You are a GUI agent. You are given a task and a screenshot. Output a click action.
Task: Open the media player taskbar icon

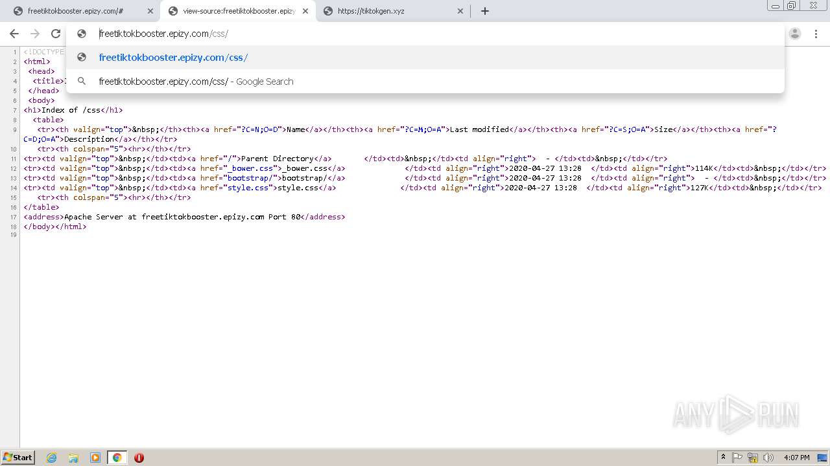pyautogui.click(x=95, y=458)
